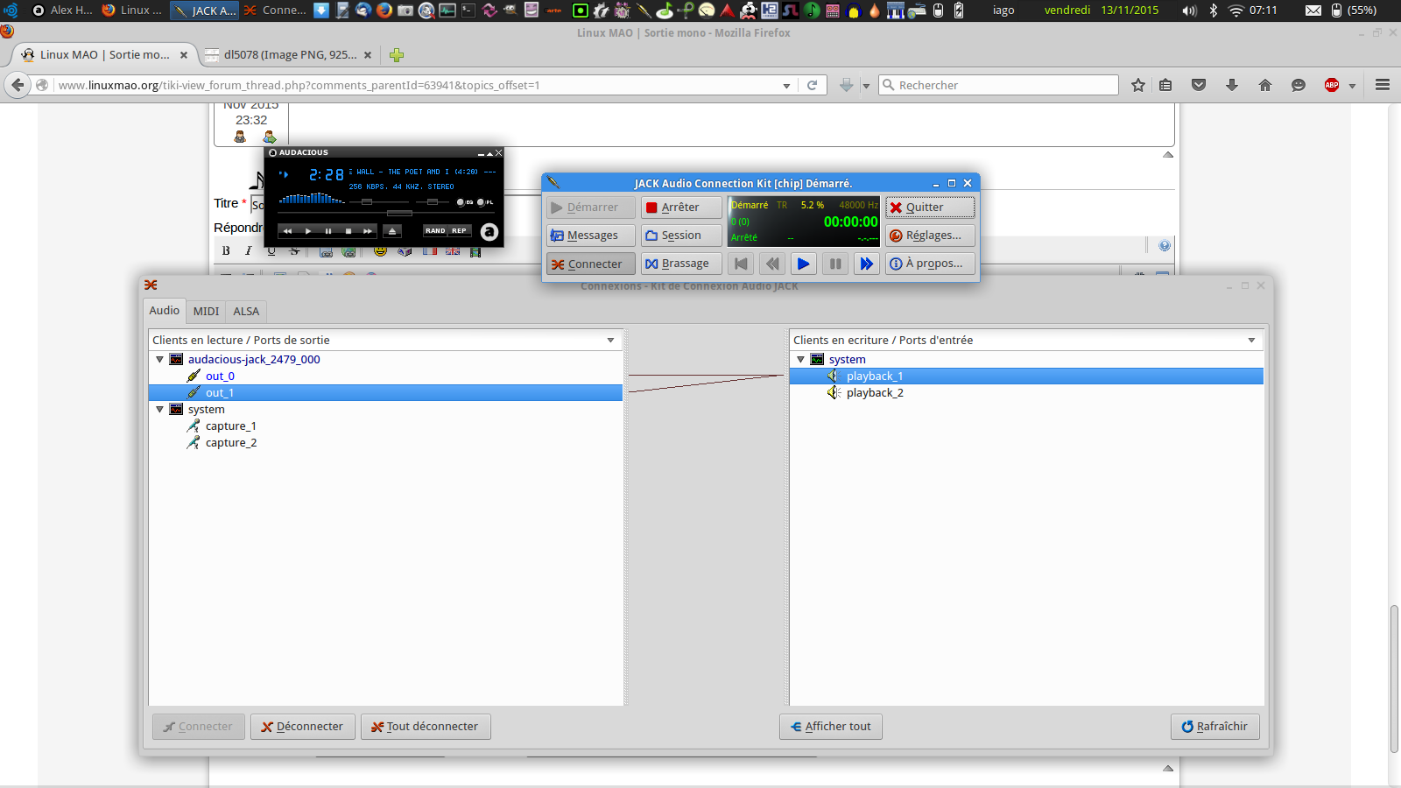Viewport: 1401px width, 788px height.
Task: Collapse the system output client tree
Action: [159, 410]
